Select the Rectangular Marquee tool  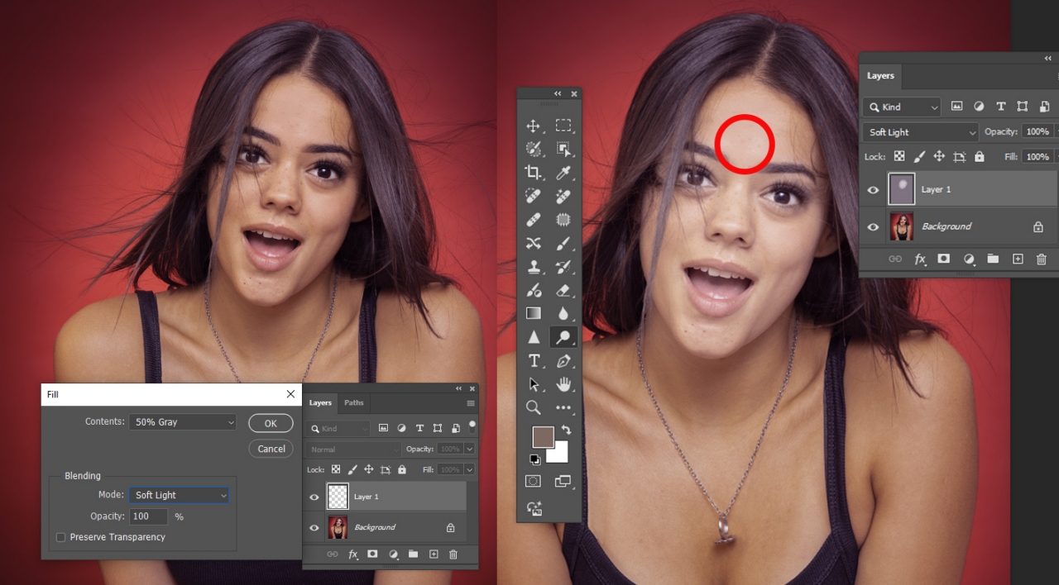point(563,126)
